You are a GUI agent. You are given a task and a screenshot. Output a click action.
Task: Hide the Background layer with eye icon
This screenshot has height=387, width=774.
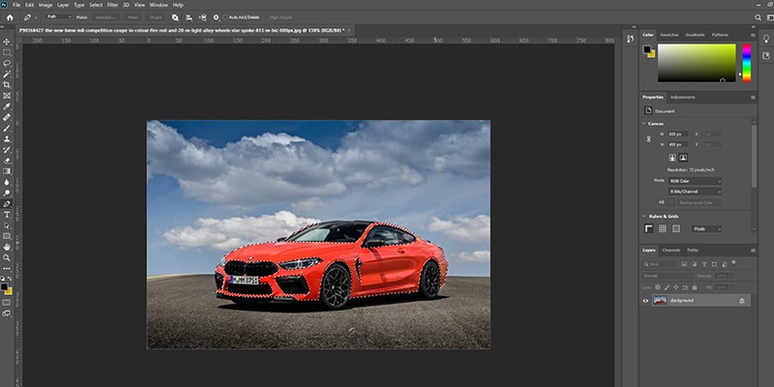pos(645,300)
